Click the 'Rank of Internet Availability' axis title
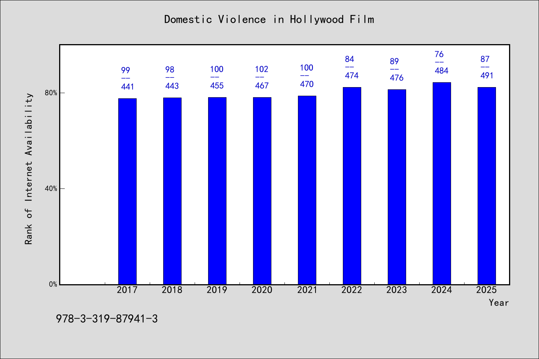Image resolution: width=539 pixels, height=359 pixels. 29,169
